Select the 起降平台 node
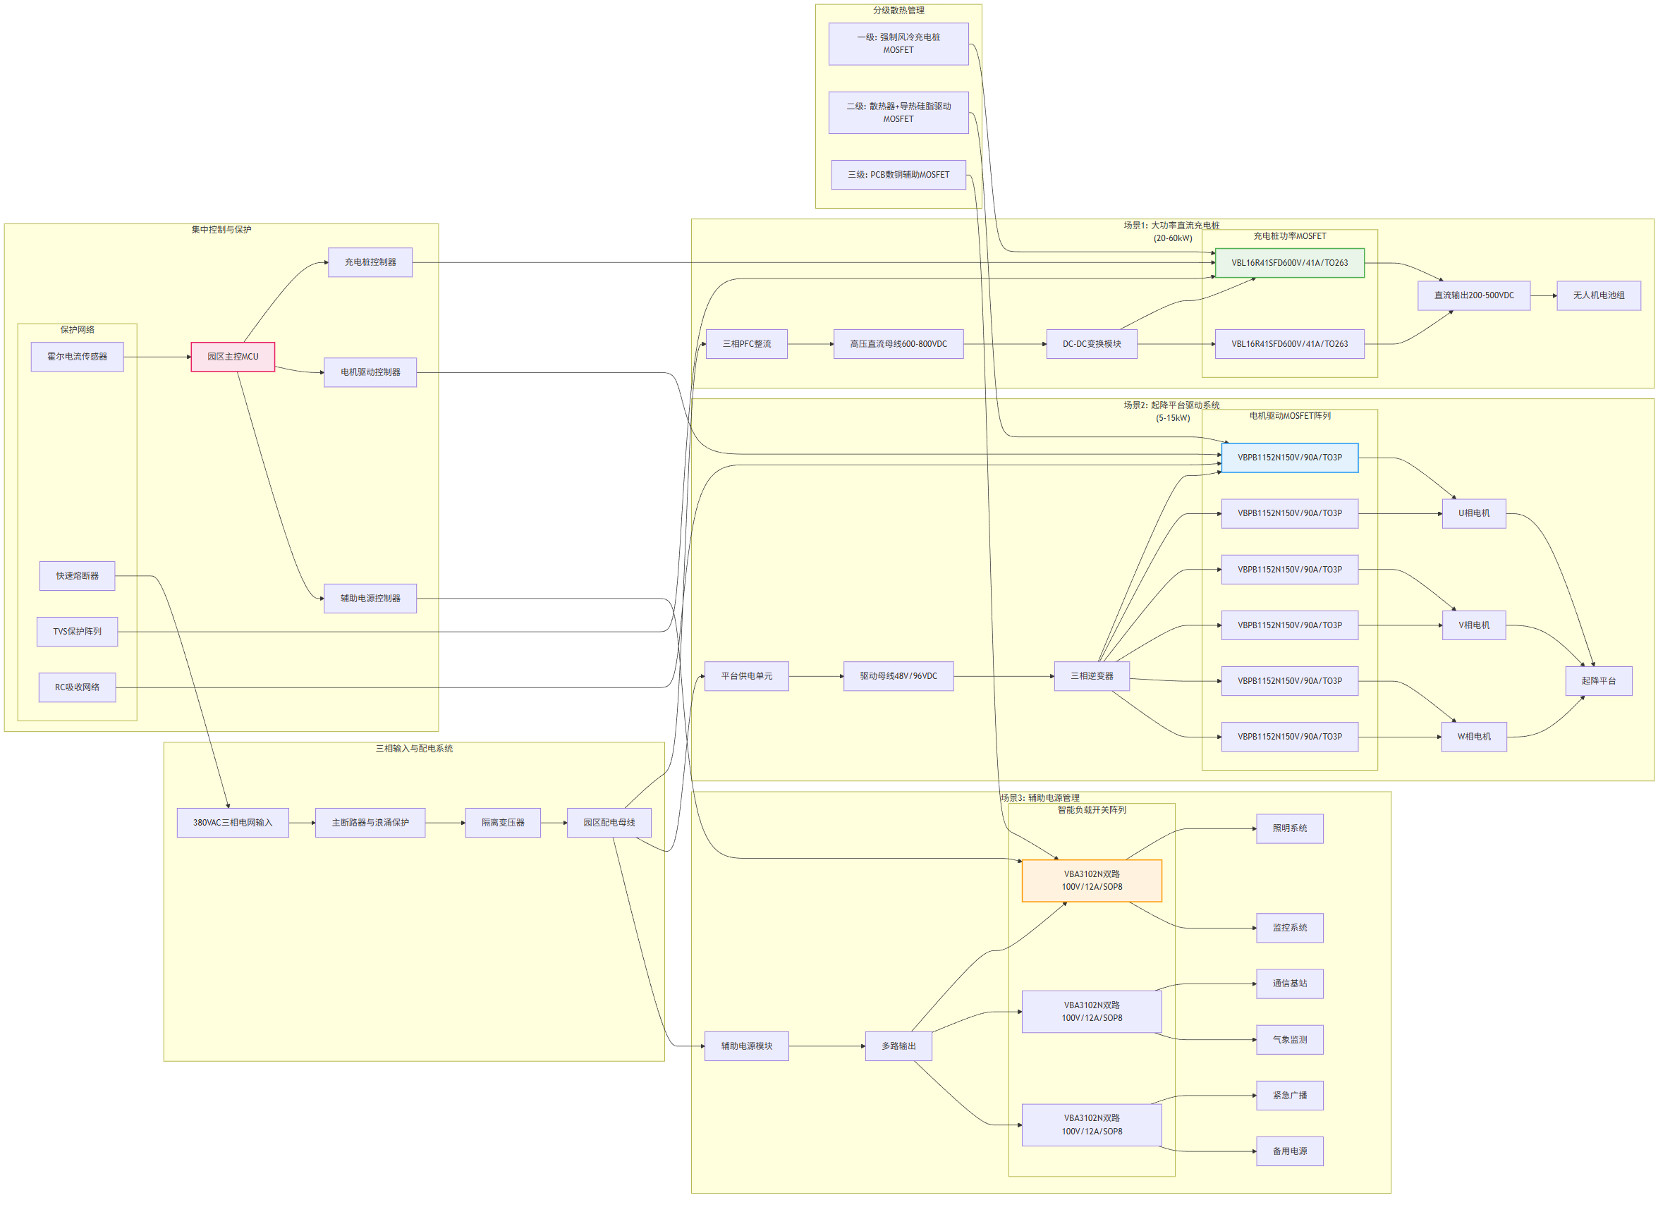The width and height of the screenshot is (1670, 1207). 1599,682
